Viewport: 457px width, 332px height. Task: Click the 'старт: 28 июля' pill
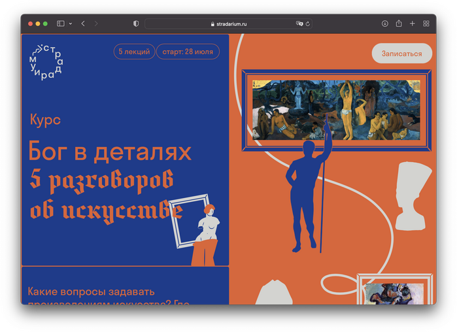pyautogui.click(x=188, y=52)
